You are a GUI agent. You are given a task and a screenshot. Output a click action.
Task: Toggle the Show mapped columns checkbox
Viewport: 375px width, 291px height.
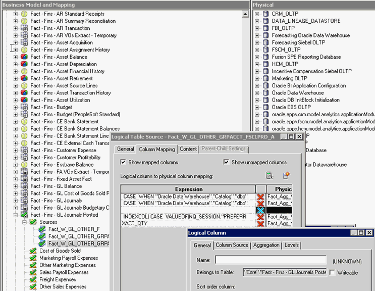pos(123,162)
